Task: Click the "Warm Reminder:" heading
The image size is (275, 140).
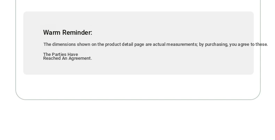Action: (x=68, y=33)
